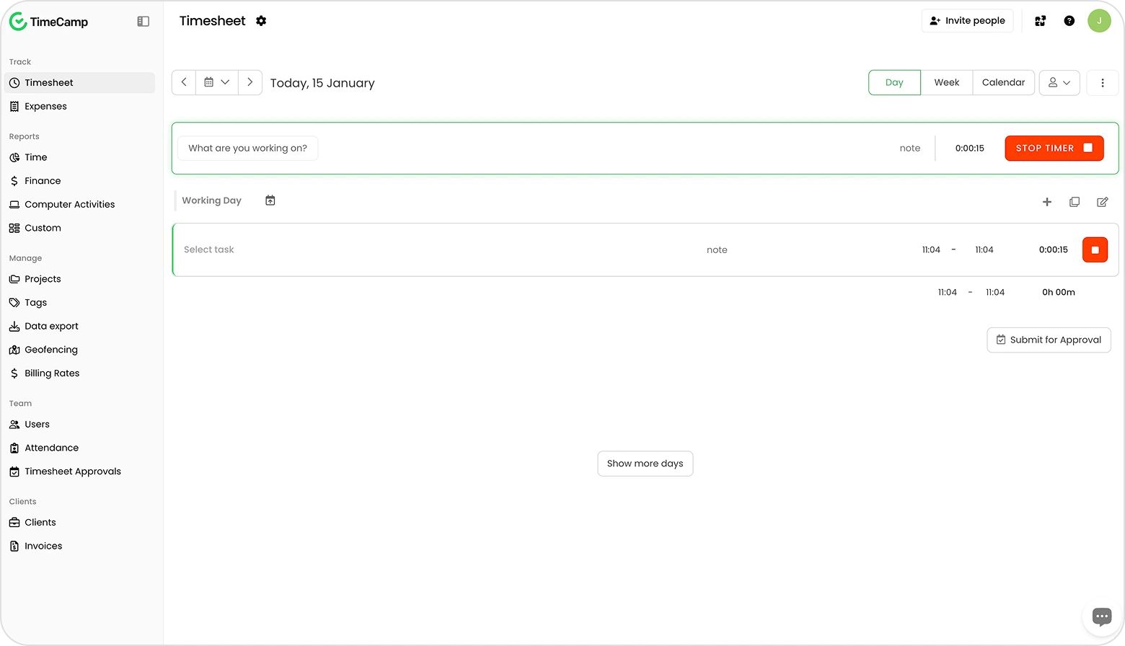Click the 'What are you working on?' field
The height and width of the screenshot is (646, 1125).
[x=248, y=148]
